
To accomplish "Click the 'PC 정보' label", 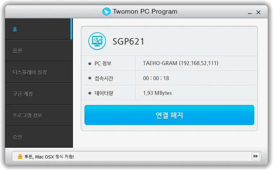I will pyautogui.click(x=103, y=63).
